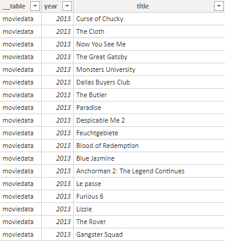Select the cell containing The Great Gatsby
225x241 pixels.
149,57
